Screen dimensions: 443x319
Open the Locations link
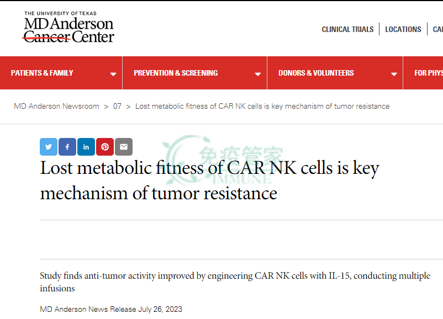(403, 29)
